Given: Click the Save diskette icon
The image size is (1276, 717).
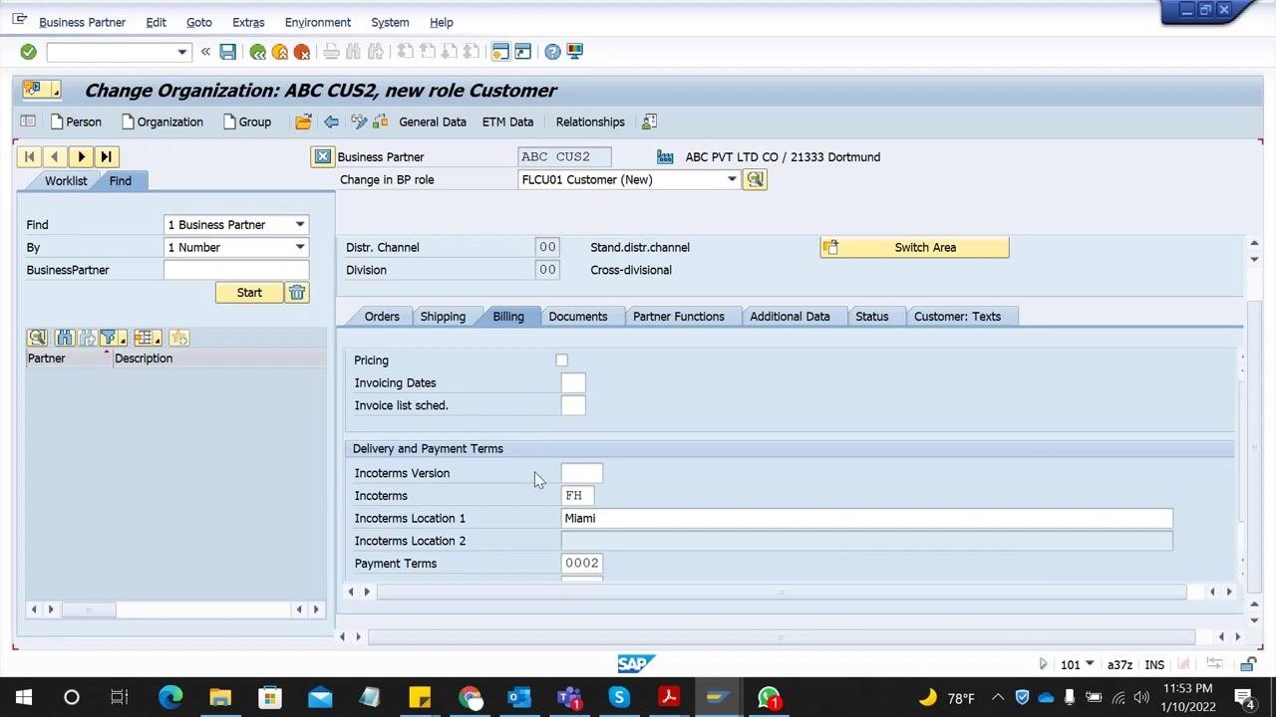Looking at the screenshot, I should 228,52.
